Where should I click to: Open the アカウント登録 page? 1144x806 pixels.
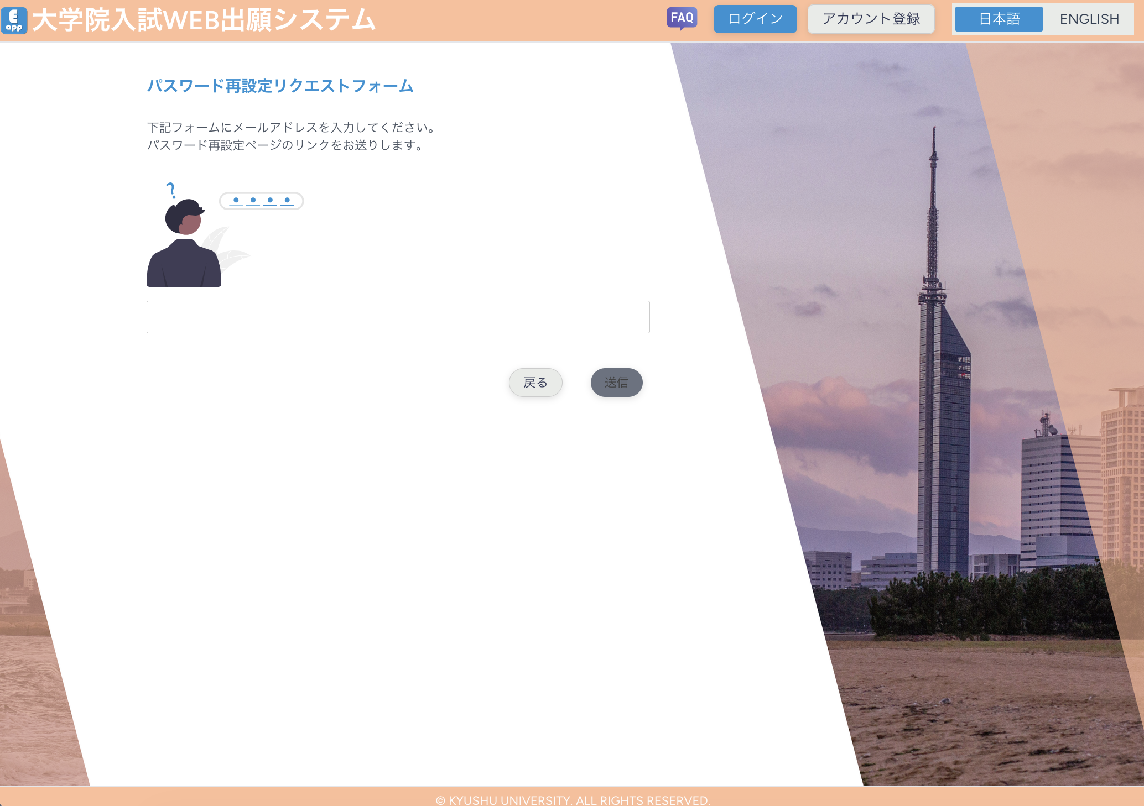pos(871,19)
